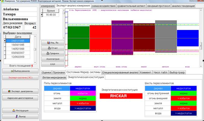Open the схема воздействия tab

coord(103,6)
